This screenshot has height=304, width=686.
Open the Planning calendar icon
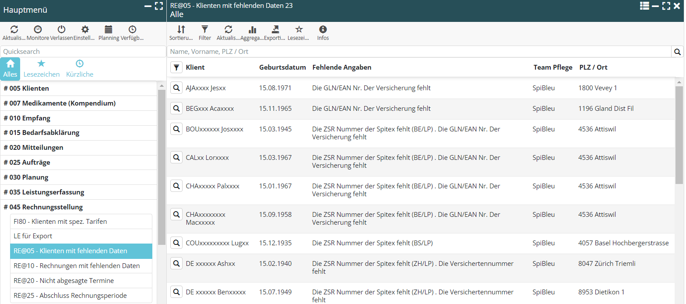109,30
